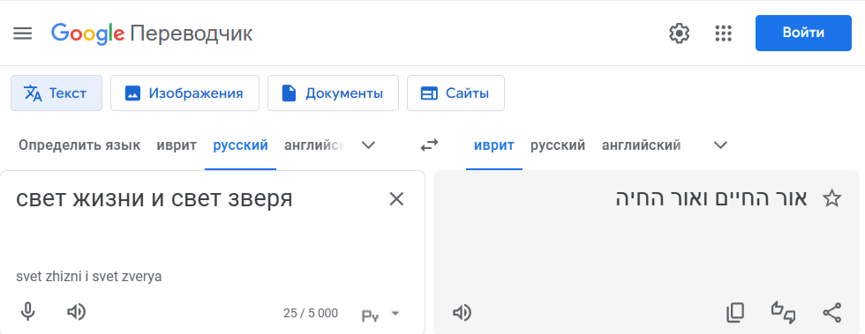Expand the source language list chevron
865x334 pixels.
tap(368, 145)
